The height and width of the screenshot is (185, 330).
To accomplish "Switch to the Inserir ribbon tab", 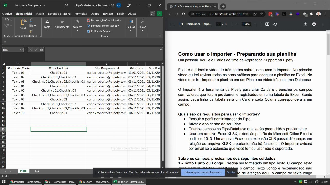I will click(x=40, y=14).
